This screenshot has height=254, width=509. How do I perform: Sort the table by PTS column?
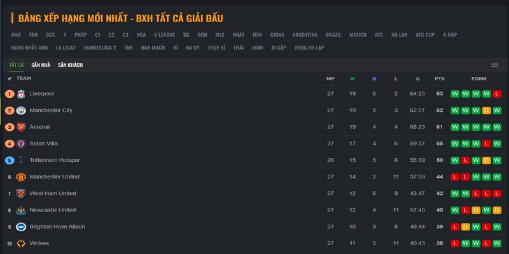pyautogui.click(x=440, y=79)
